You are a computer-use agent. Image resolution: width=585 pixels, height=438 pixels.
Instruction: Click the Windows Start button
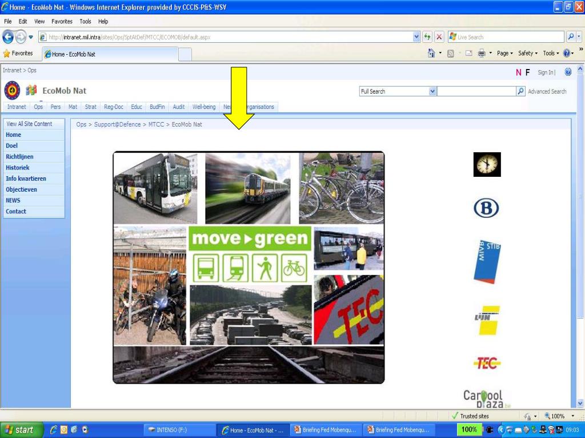tap(22, 430)
